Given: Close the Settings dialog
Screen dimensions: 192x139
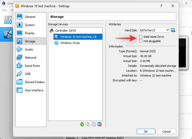Looking at the screenshot, I should pos(173,6).
